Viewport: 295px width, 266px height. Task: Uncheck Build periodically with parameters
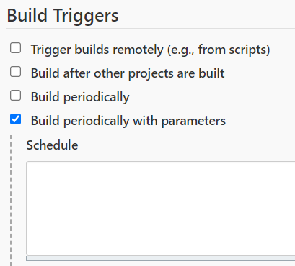(x=15, y=119)
